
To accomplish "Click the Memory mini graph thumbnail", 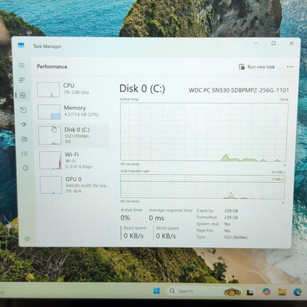I will click(49, 112).
